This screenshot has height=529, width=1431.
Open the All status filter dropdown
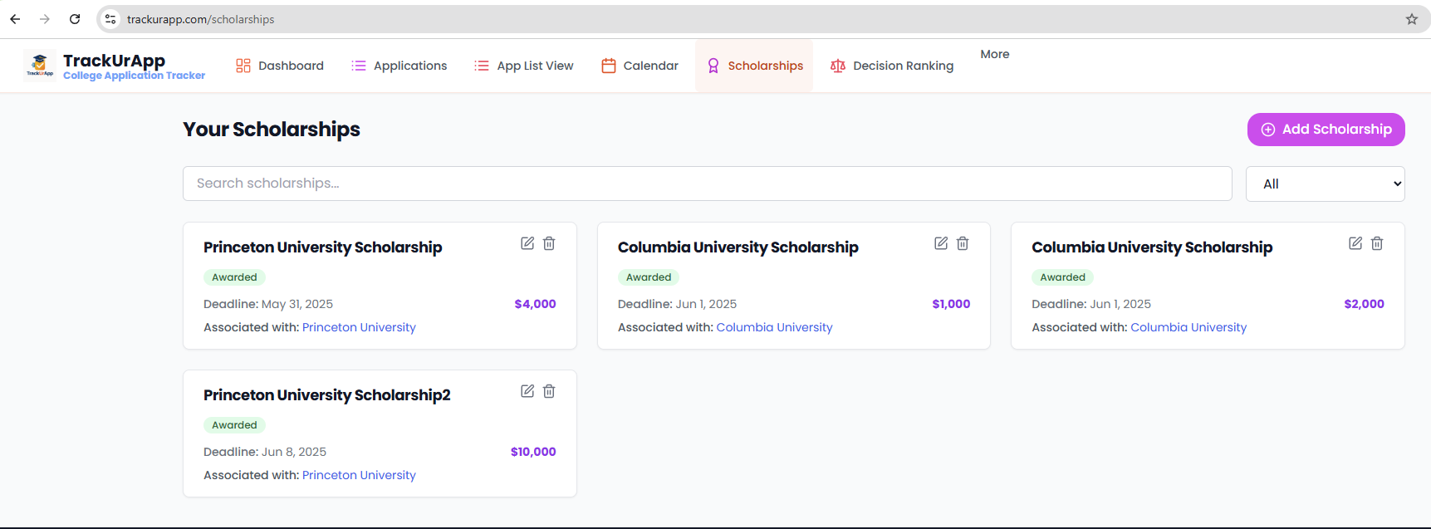[x=1325, y=184]
